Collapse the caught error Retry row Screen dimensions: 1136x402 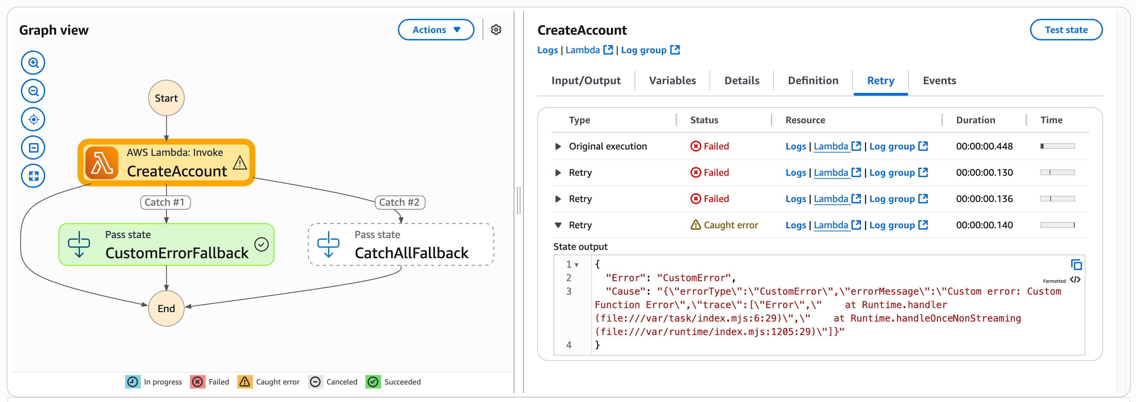pos(558,225)
